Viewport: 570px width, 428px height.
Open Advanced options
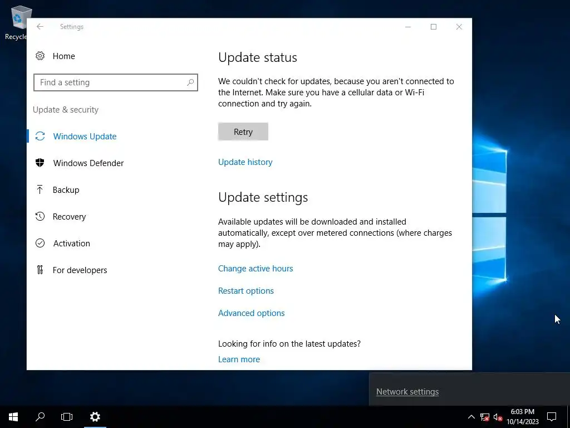251,313
